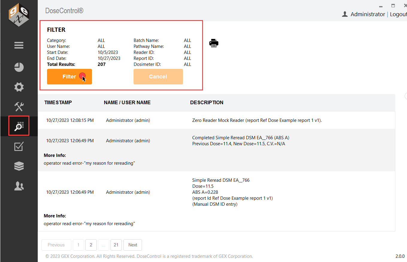Viewport: 407px width, 262px height.
Task: Click the NAME / USER NAME column header
Action: click(127, 102)
